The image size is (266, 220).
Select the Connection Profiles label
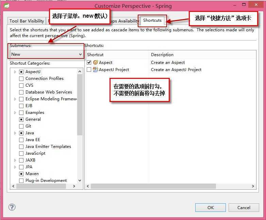45,79
